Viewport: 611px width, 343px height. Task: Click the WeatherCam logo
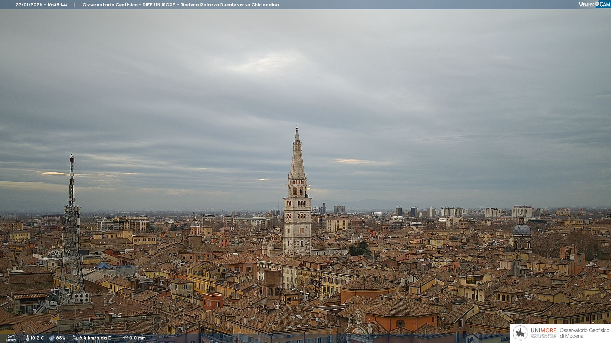coord(594,4)
